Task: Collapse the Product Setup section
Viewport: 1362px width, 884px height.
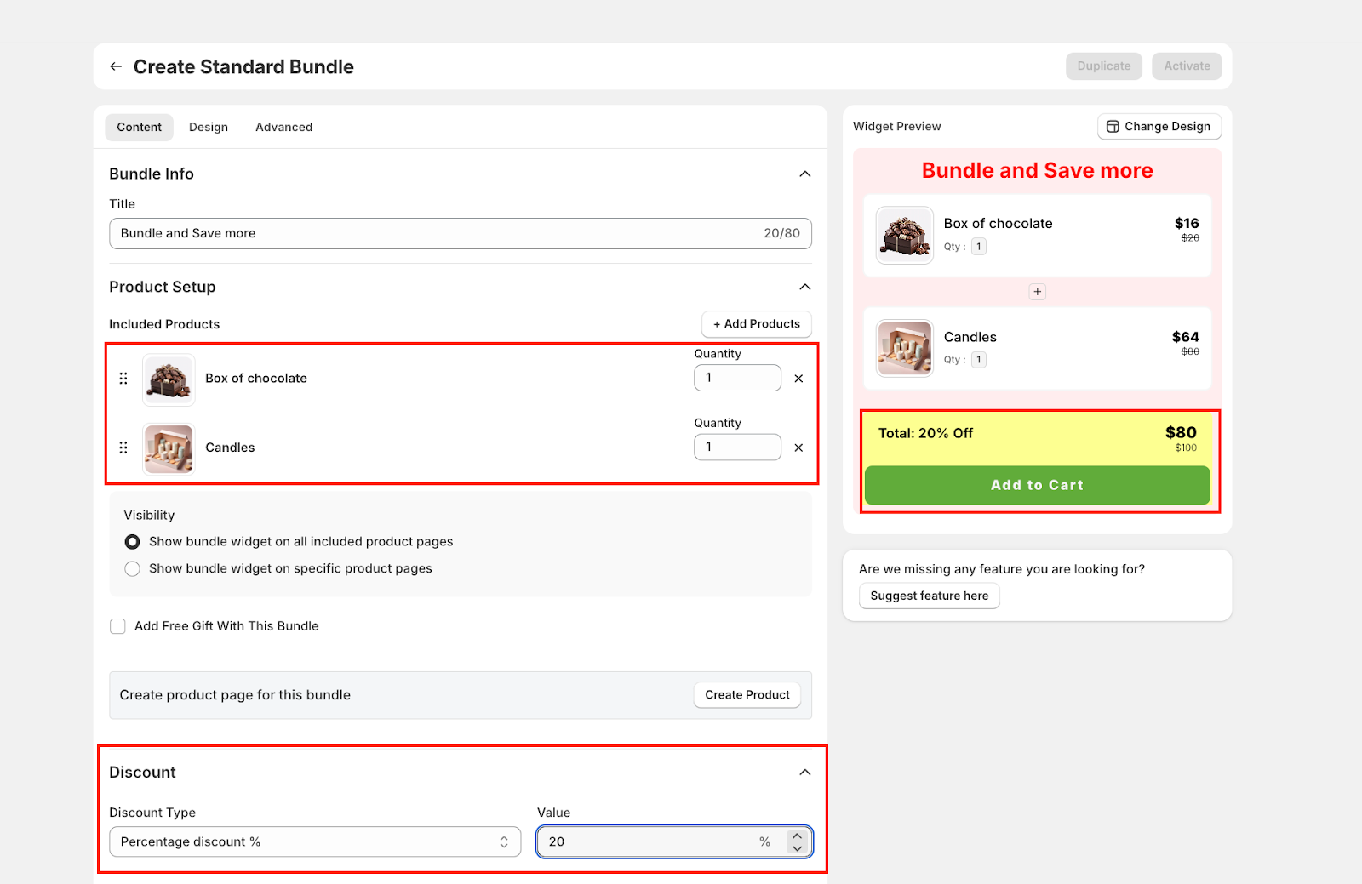Action: (x=804, y=287)
